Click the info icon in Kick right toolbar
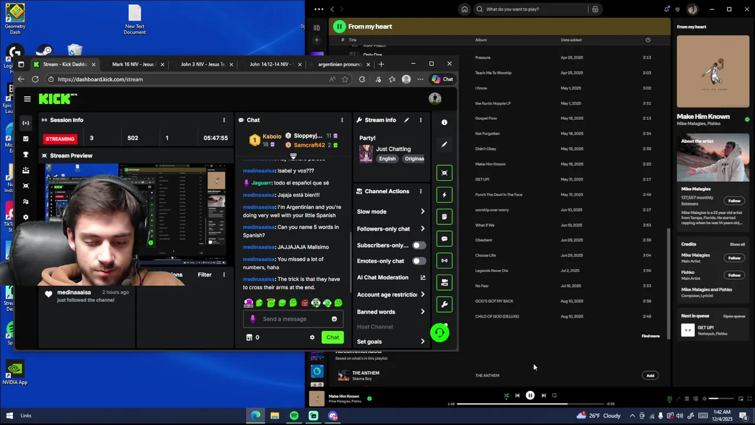The image size is (755, 425). [x=444, y=122]
